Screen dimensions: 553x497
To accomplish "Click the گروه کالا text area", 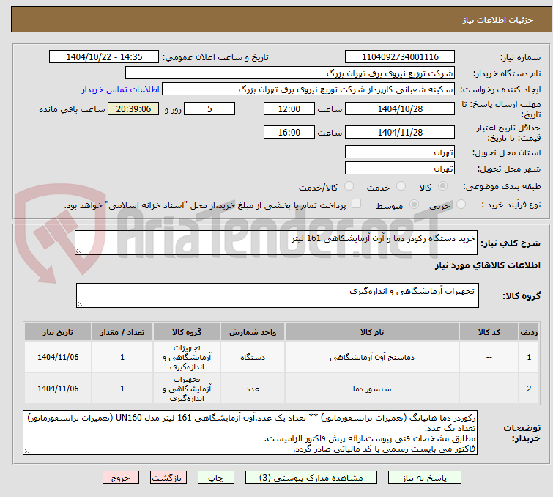I will 277,295.
